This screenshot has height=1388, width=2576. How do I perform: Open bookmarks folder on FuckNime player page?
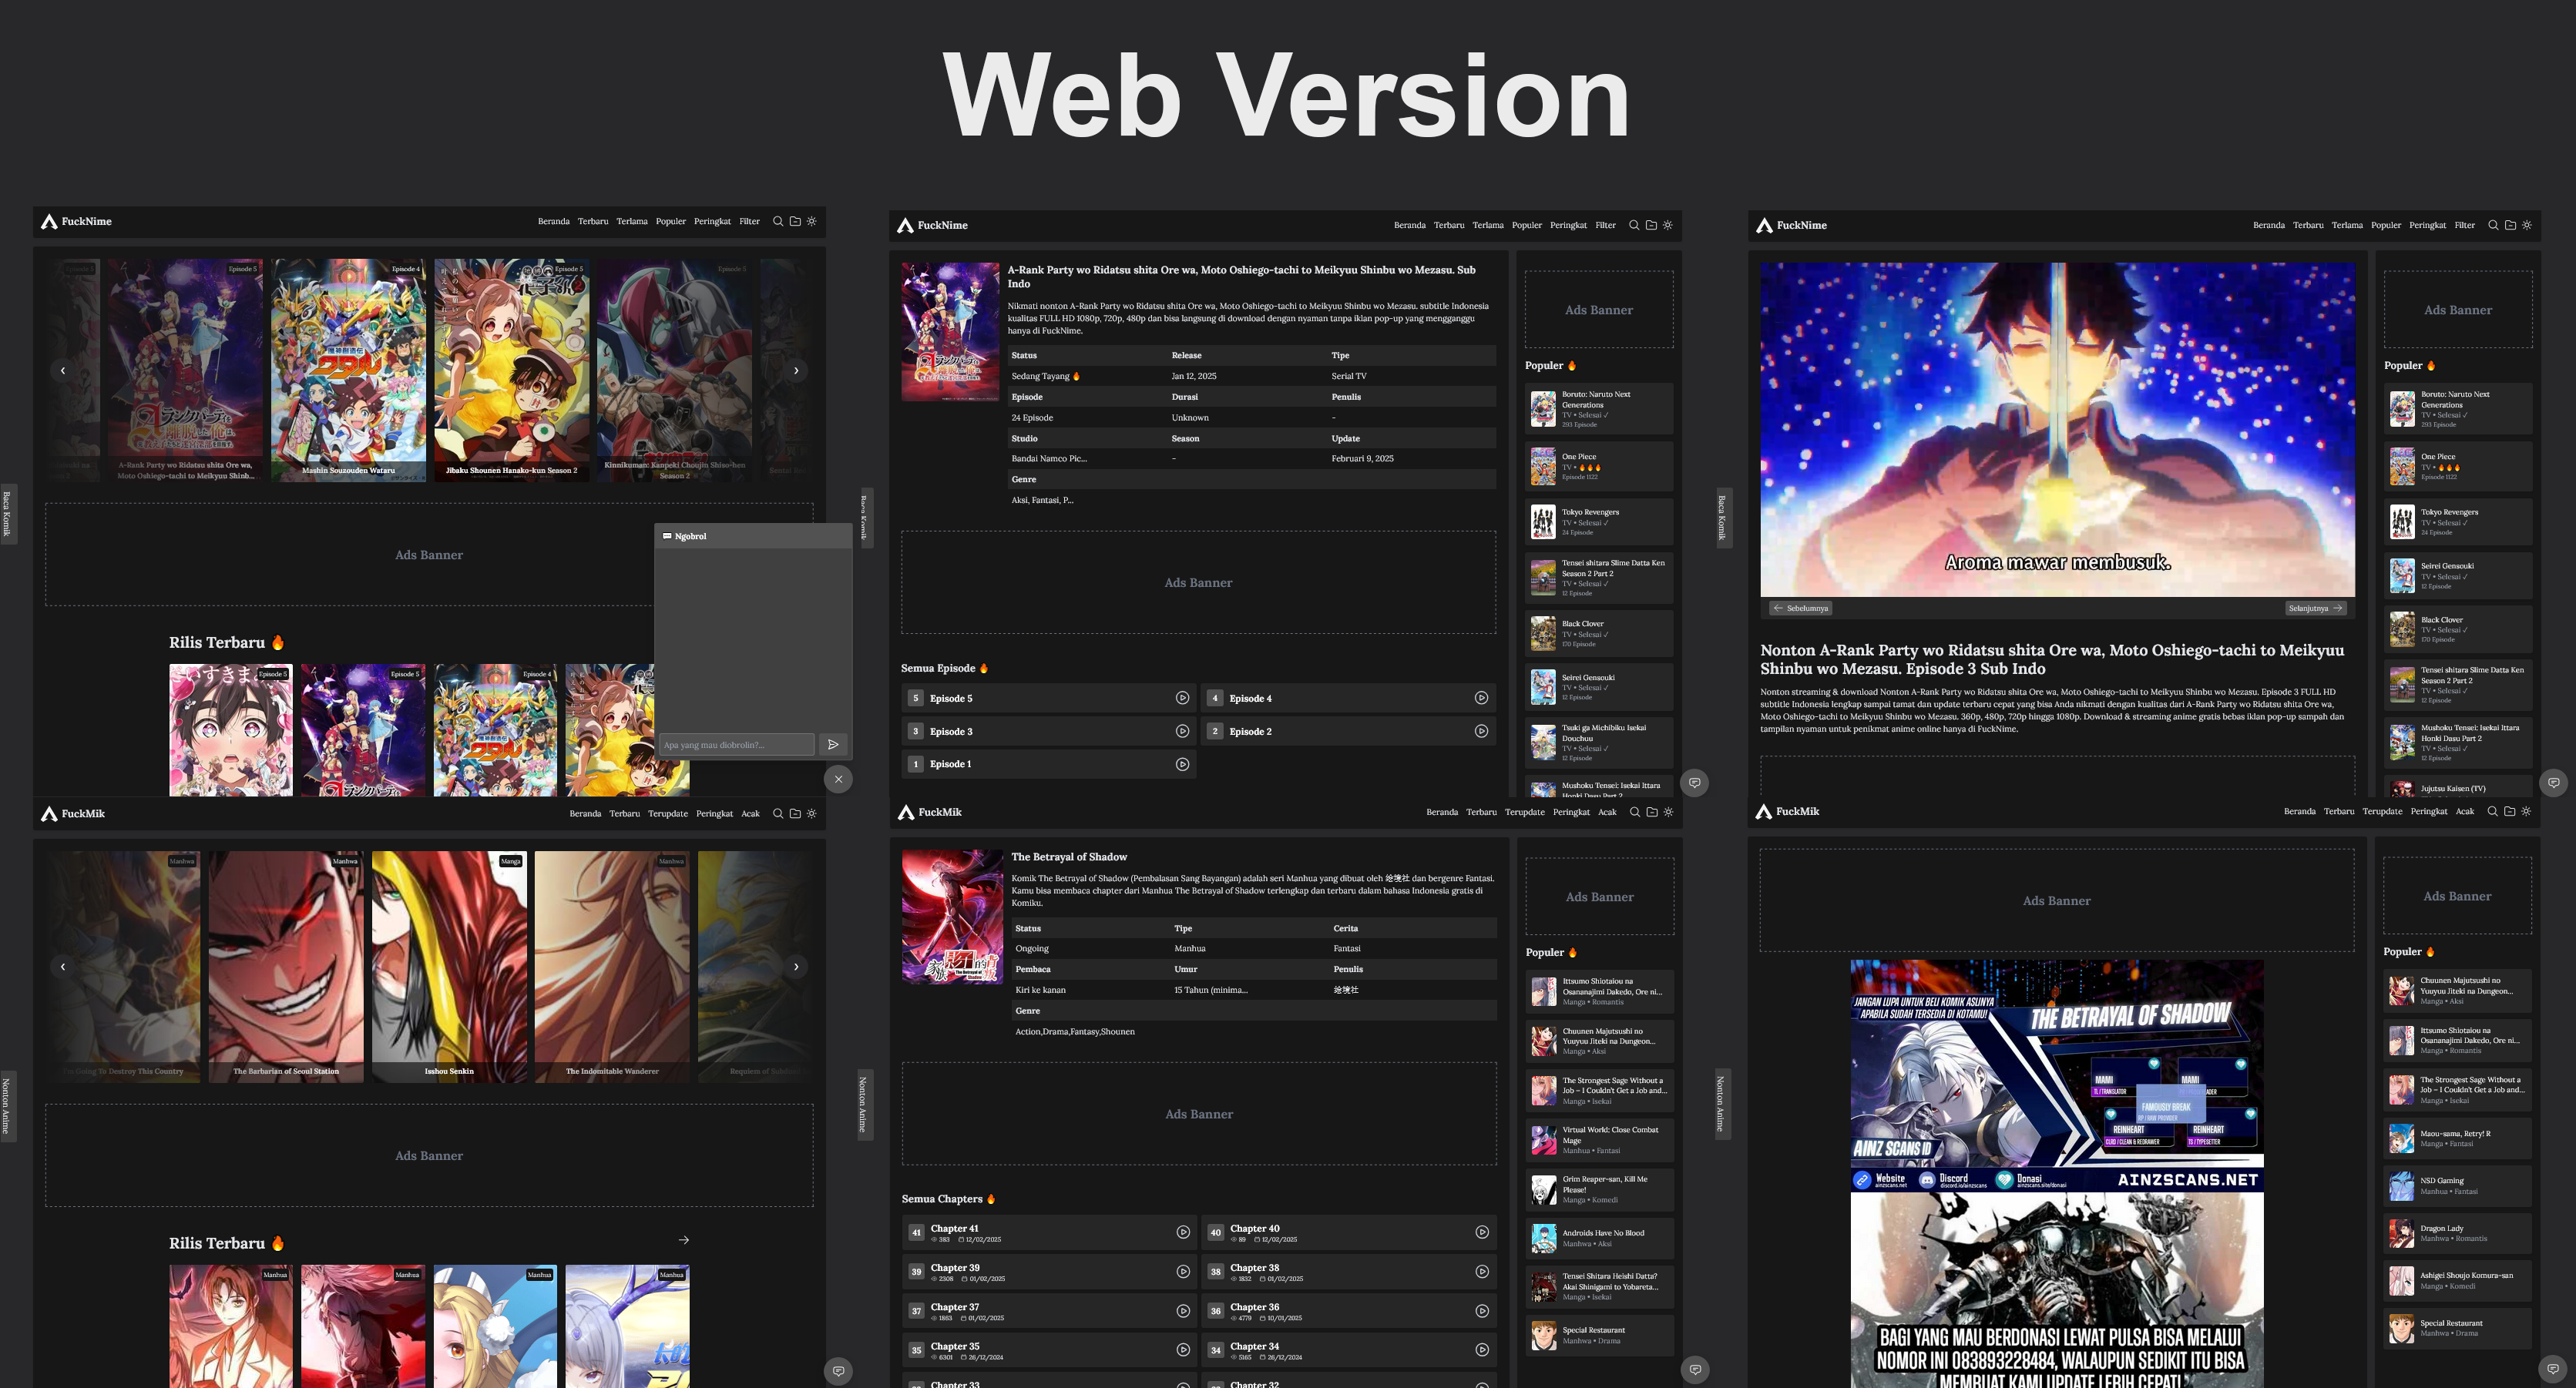(x=2510, y=225)
